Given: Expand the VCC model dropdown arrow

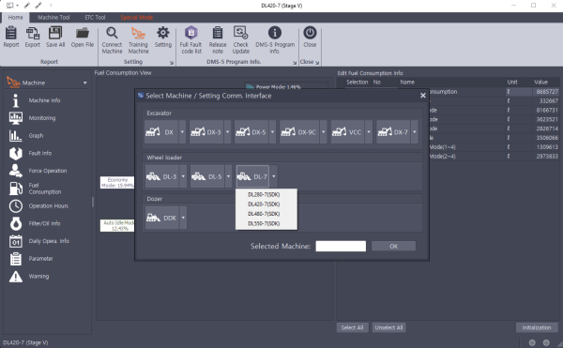Looking at the screenshot, I should (x=369, y=132).
